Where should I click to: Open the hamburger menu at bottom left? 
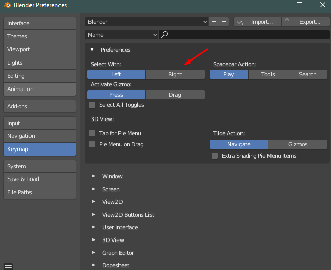8,266
